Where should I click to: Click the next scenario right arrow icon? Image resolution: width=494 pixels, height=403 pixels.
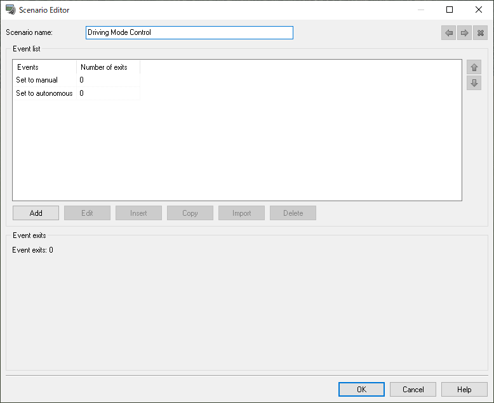coord(464,33)
